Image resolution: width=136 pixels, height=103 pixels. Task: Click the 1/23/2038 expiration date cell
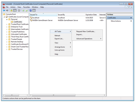(x=89, y=20)
